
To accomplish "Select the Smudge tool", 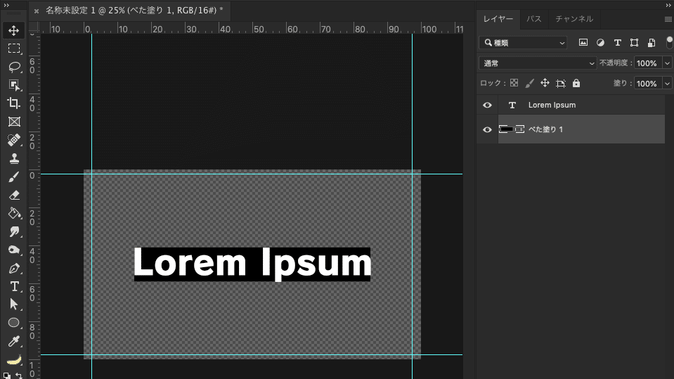I will [14, 231].
